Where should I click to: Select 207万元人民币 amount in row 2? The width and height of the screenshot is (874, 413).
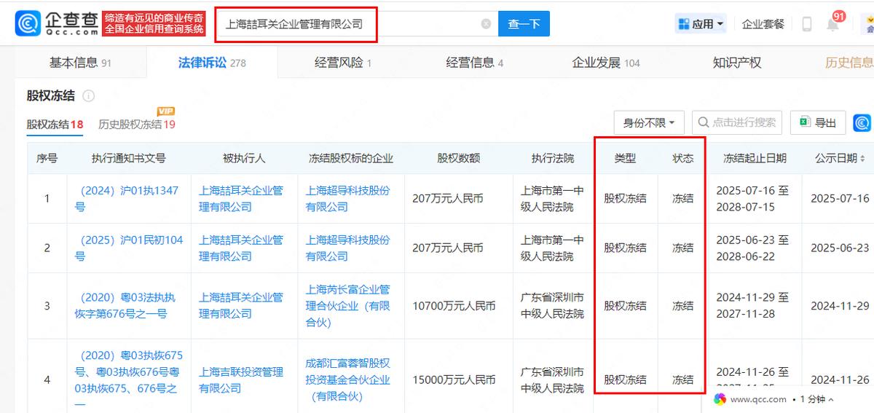pos(447,248)
